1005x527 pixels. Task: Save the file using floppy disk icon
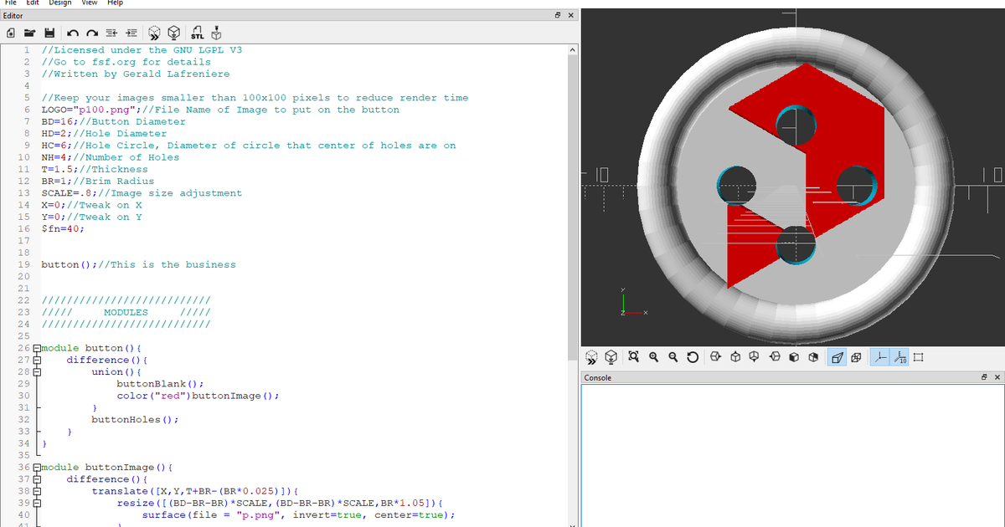click(x=49, y=33)
